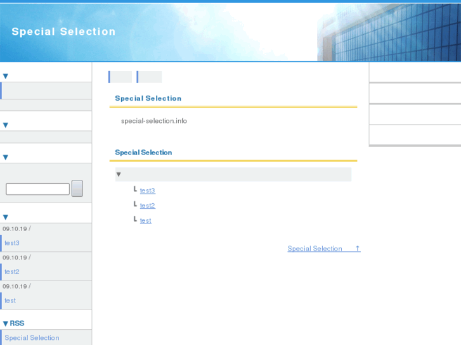Click the Special Selection heading above special-selection.info
The width and height of the screenshot is (461, 345).
148,98
